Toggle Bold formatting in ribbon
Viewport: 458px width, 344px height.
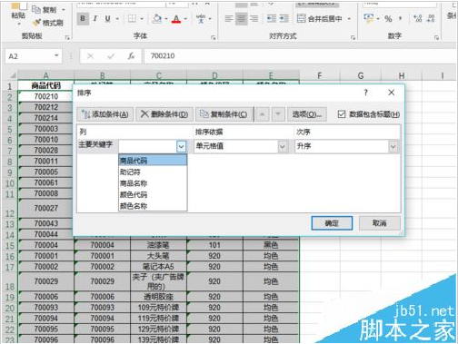(x=83, y=19)
